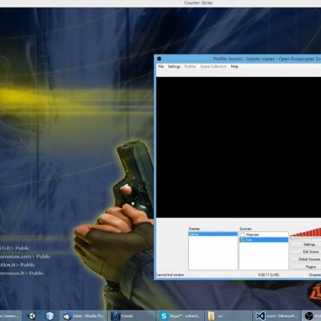Adjust the volume slider under red meter
Screen dimensions: 321x321
pyautogui.click(x=306, y=239)
